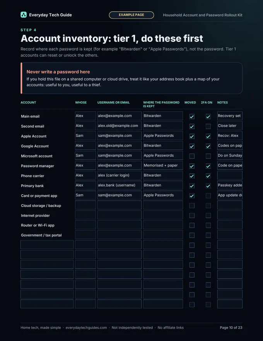Viewport: 263px width, 341px height.
Task: Click the WHERE THE PASSWORD IS KEPT header
Action: coord(161,104)
